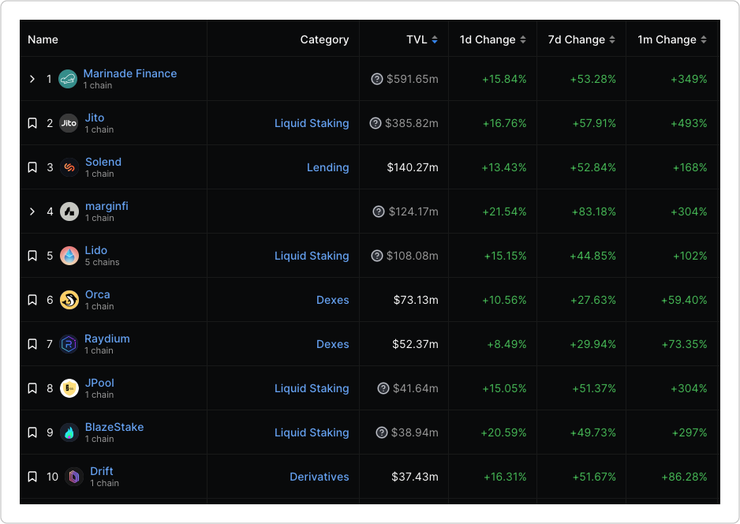Click the question mark icon beside $385.82m
This screenshot has height=524, width=740.
coord(376,123)
